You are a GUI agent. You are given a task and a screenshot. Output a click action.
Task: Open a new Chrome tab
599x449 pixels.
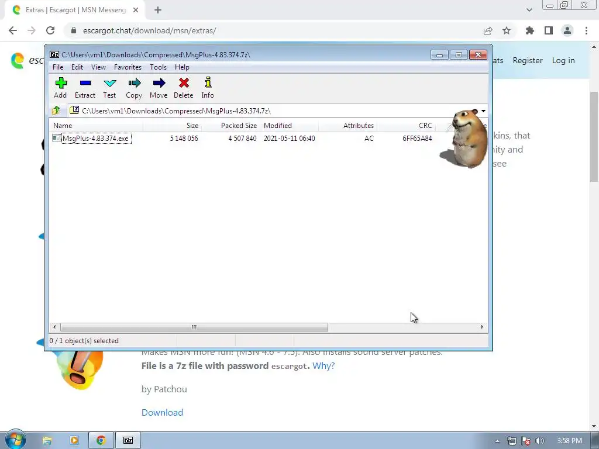pos(158,11)
